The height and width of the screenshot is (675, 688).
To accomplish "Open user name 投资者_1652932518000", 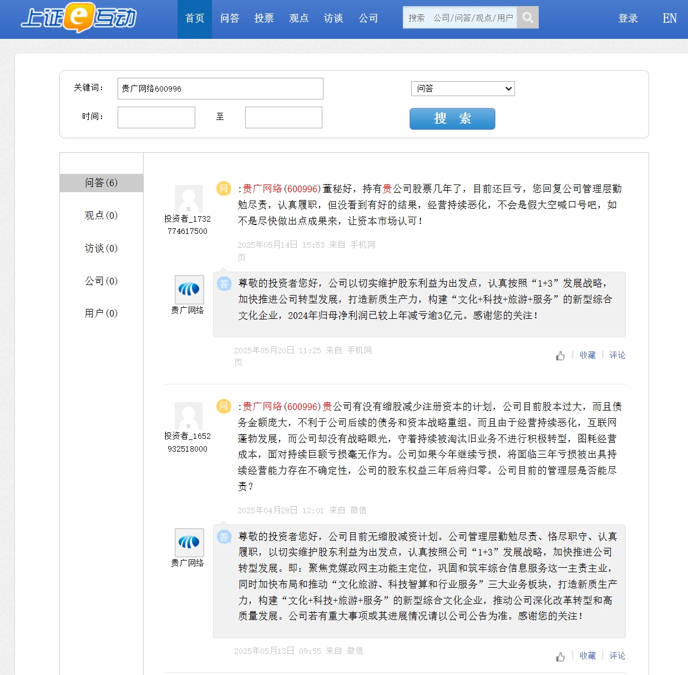I will [x=188, y=443].
